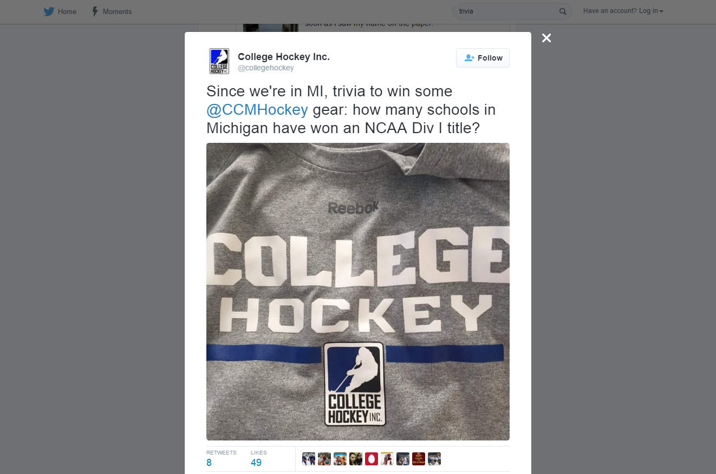This screenshot has height=474, width=716.
Task: Click the last liker avatar in the row
Action: [434, 459]
